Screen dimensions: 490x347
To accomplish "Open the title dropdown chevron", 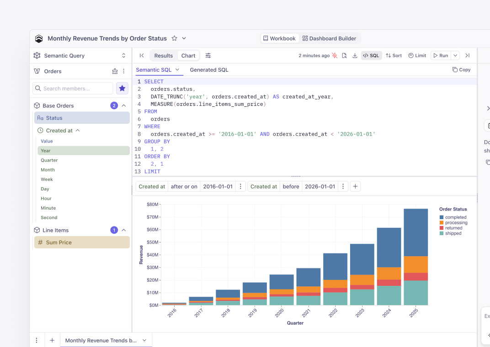I will coord(184,38).
